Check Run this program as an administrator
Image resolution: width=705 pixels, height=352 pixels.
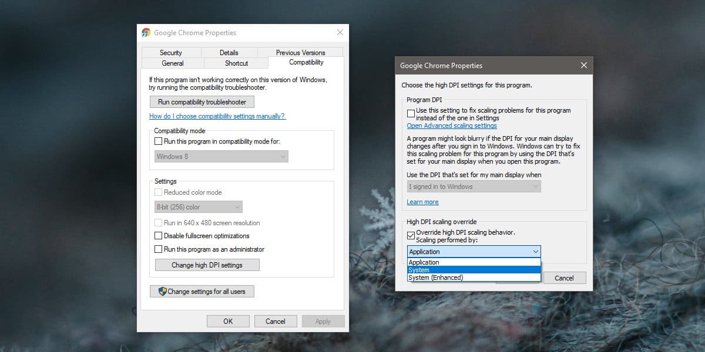coord(158,249)
